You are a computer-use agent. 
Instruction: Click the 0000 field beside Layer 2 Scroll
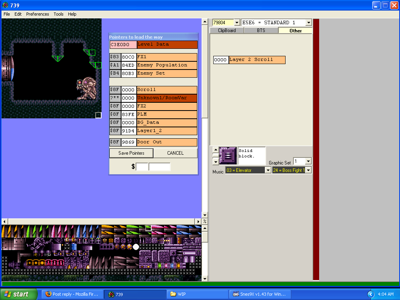(x=221, y=60)
